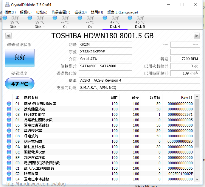The height and width of the screenshot is (187, 205).
Task: Click the blue status orb of Disk 5 tab
Action: 130,18
